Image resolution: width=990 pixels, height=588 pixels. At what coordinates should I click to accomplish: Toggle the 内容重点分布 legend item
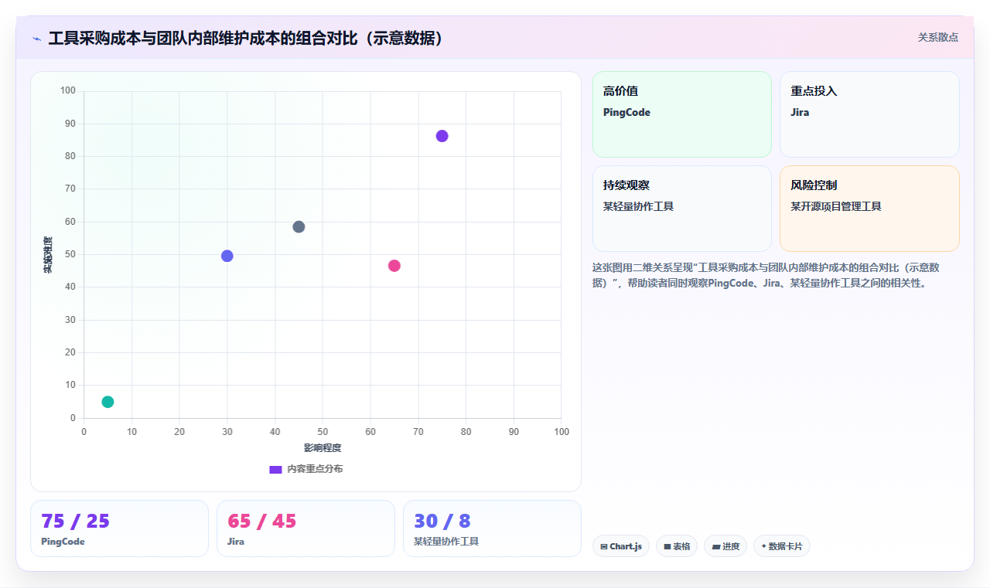306,469
